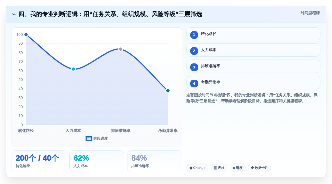Click number badge 3 for 排班准确率
The image size is (332, 184).
coord(194,67)
